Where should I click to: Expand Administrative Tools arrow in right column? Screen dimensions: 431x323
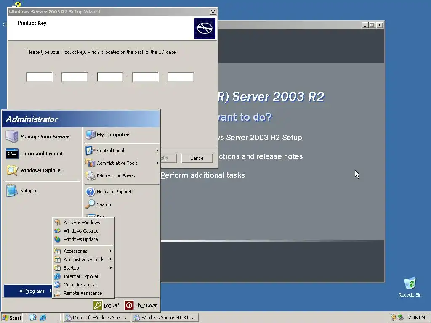[x=157, y=163]
